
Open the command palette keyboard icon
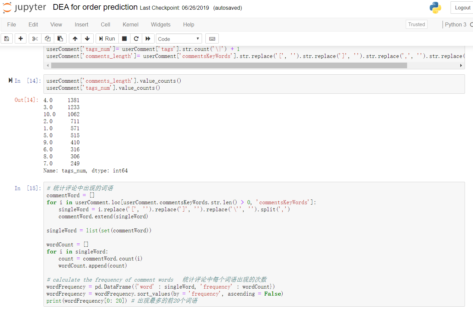[212, 38]
